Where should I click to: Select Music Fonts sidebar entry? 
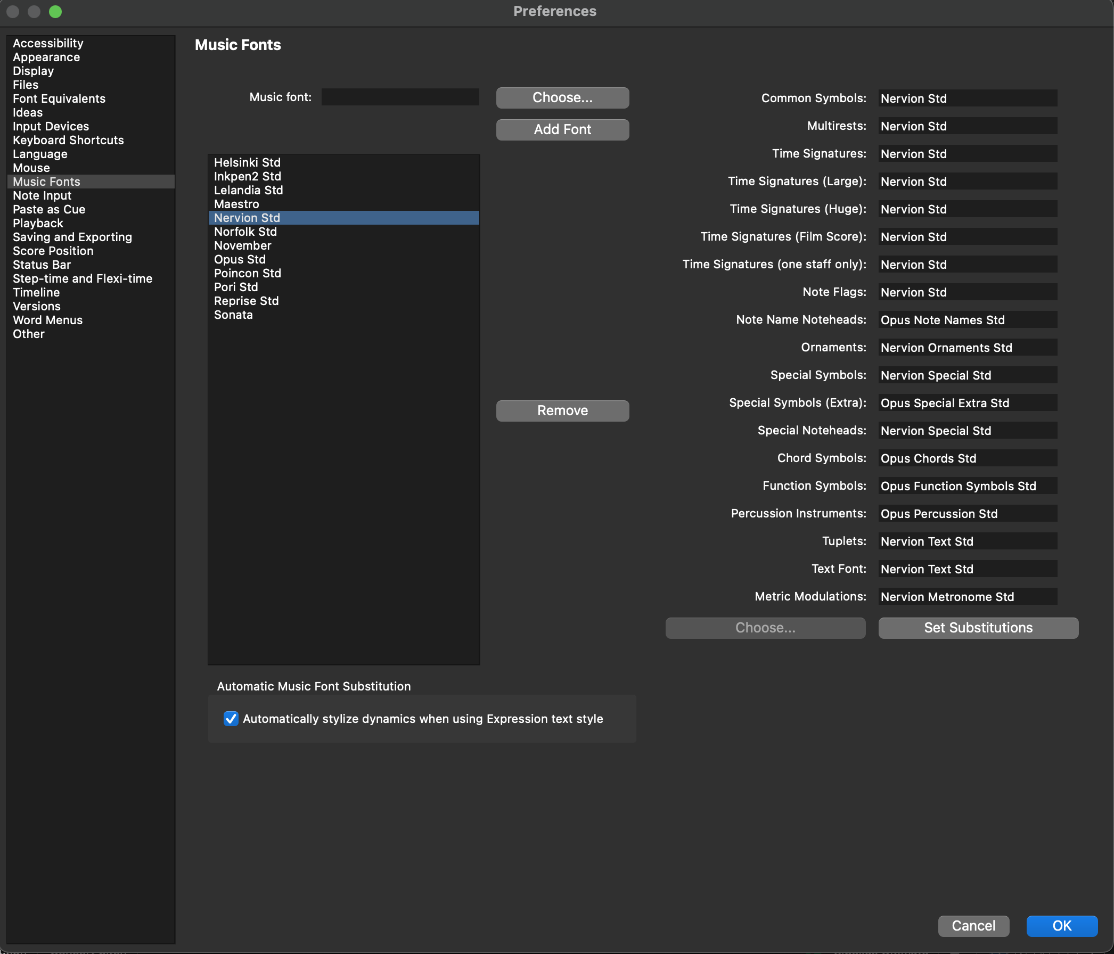pos(91,182)
